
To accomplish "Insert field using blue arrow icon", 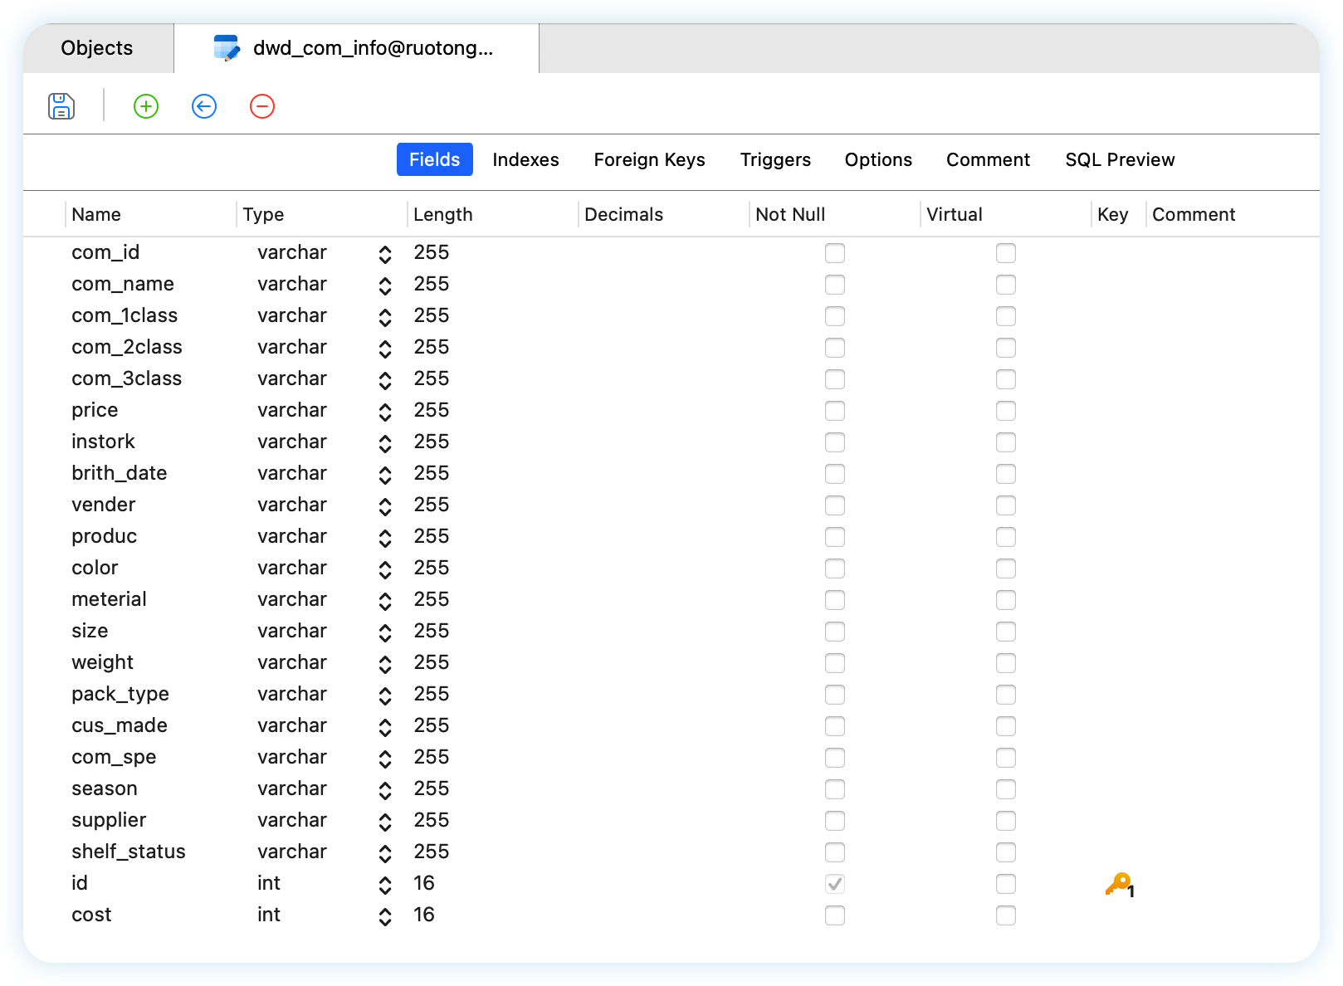I will [x=204, y=106].
